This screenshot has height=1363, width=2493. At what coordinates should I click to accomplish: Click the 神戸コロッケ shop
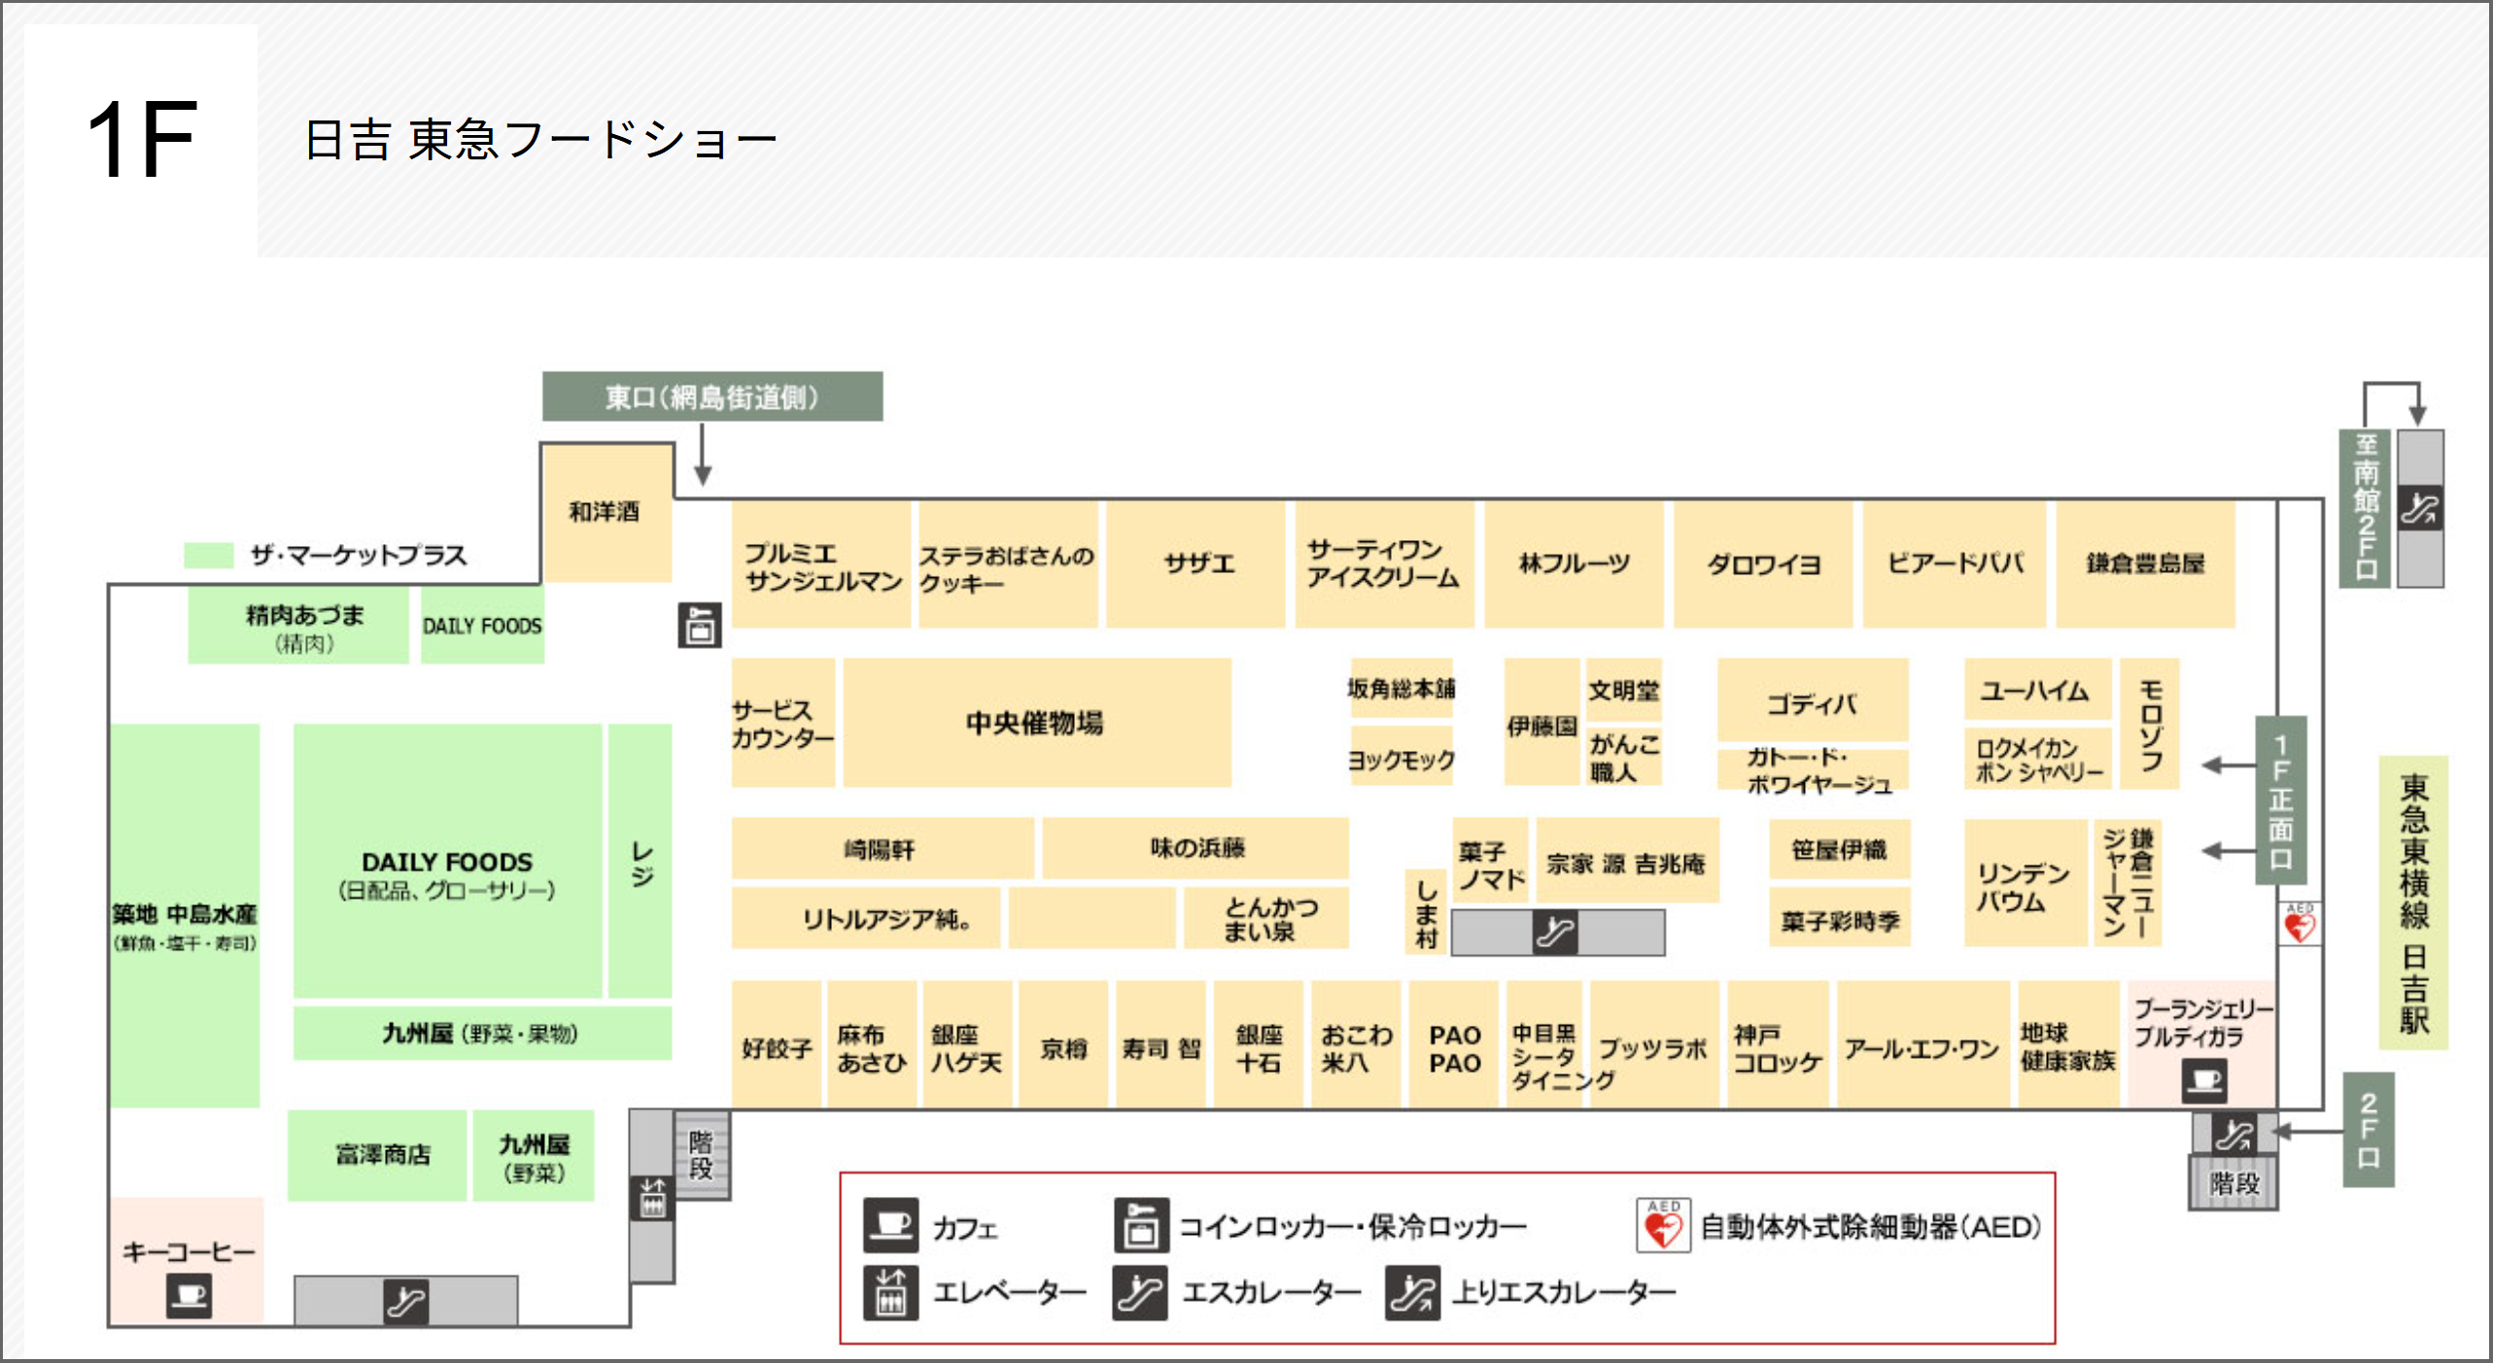click(x=1778, y=1044)
